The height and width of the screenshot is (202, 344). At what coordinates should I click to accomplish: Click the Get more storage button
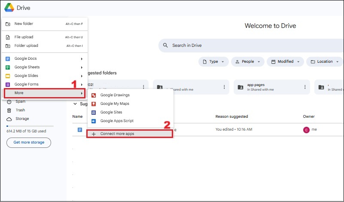(x=29, y=143)
